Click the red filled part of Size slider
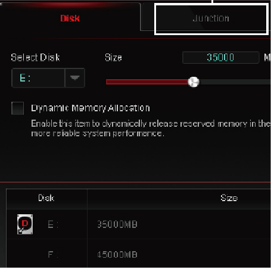The image size is (271, 269). [x=147, y=82]
